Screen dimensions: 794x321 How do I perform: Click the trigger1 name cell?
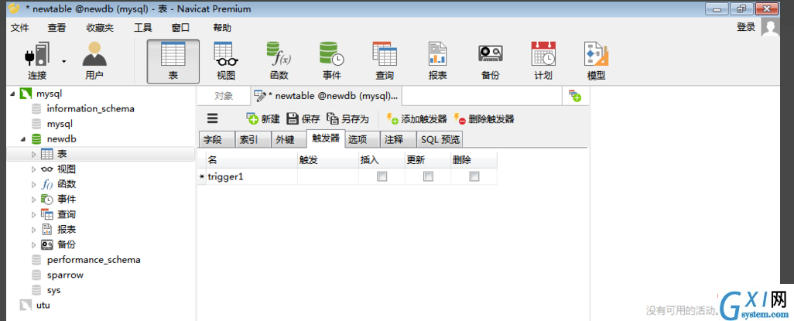click(252, 176)
